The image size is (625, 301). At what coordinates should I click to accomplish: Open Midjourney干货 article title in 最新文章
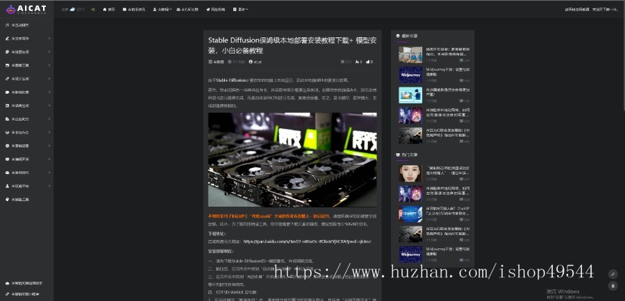pyautogui.click(x=448, y=71)
